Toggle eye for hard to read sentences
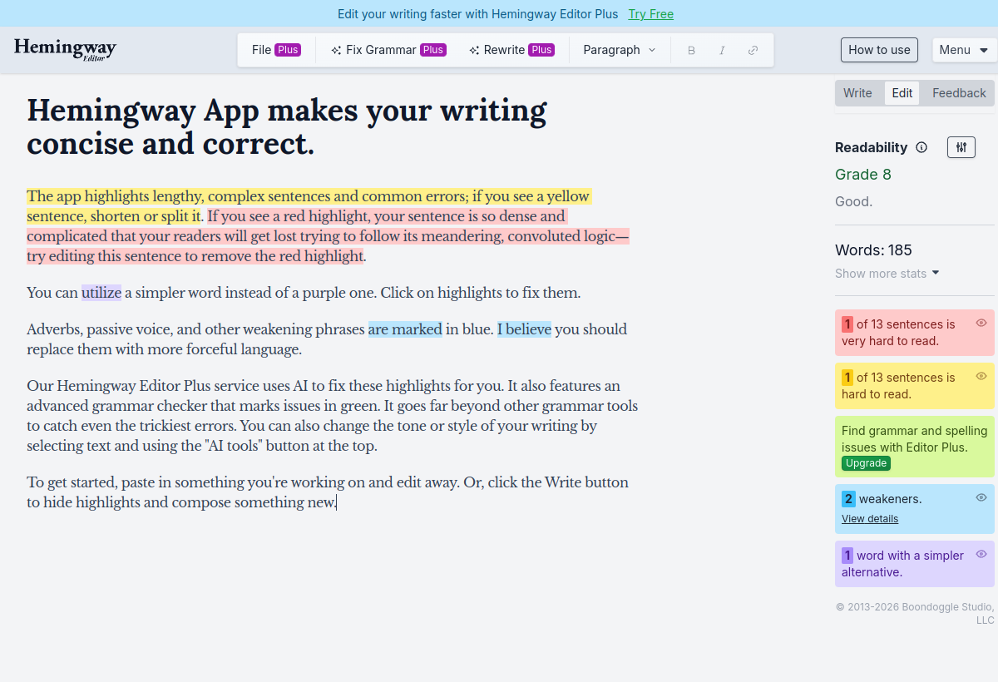This screenshot has width=998, height=682. pos(981,376)
